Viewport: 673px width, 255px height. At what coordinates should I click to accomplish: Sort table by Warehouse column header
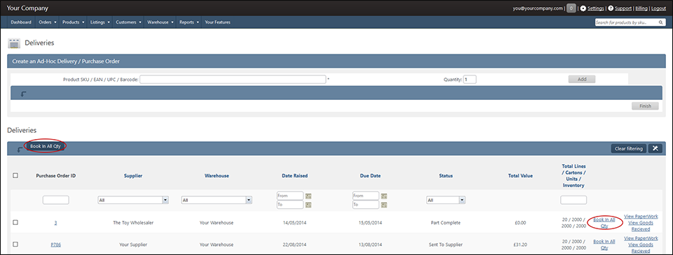tap(217, 176)
